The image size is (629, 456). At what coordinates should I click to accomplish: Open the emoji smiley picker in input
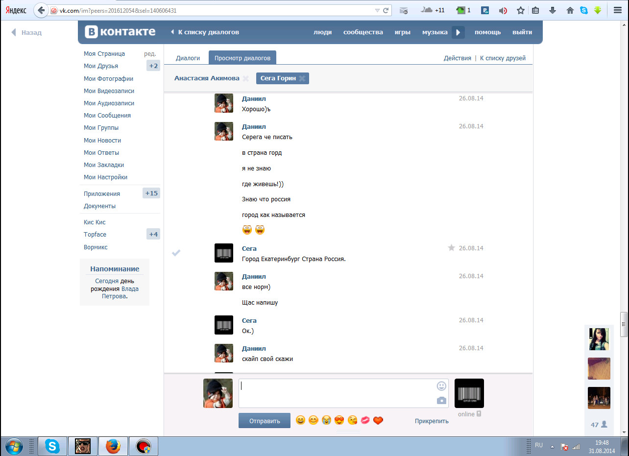(441, 386)
